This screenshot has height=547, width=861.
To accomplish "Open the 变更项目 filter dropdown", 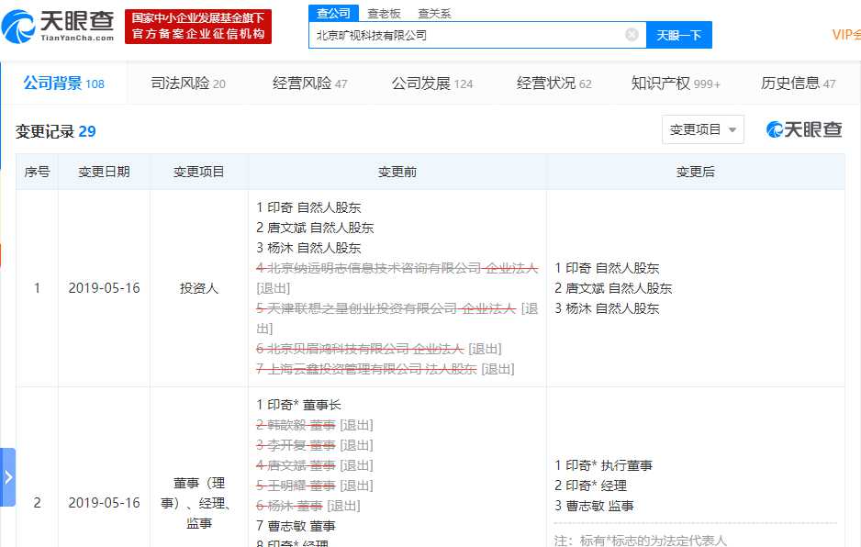I will (702, 130).
